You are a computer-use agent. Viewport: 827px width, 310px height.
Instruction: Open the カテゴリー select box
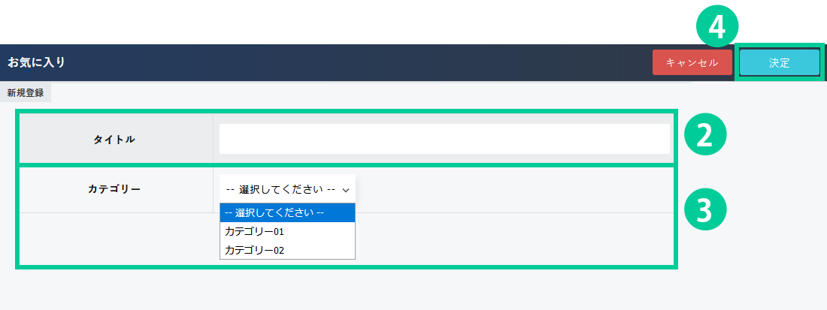tap(286, 189)
